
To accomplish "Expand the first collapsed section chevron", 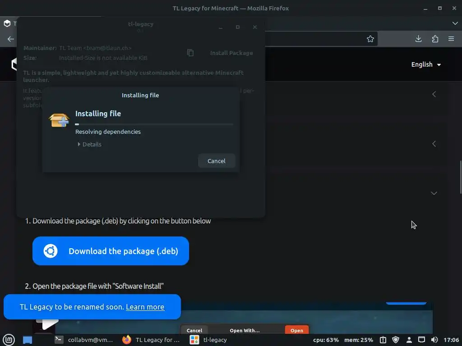I will click(434, 94).
